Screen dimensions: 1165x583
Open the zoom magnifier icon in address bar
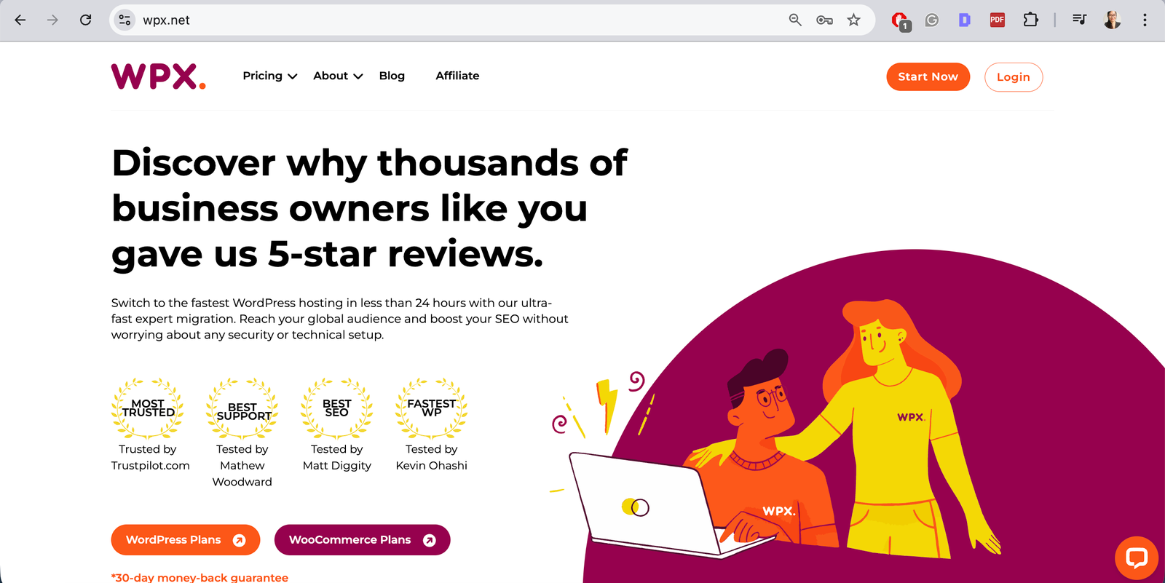(x=795, y=20)
